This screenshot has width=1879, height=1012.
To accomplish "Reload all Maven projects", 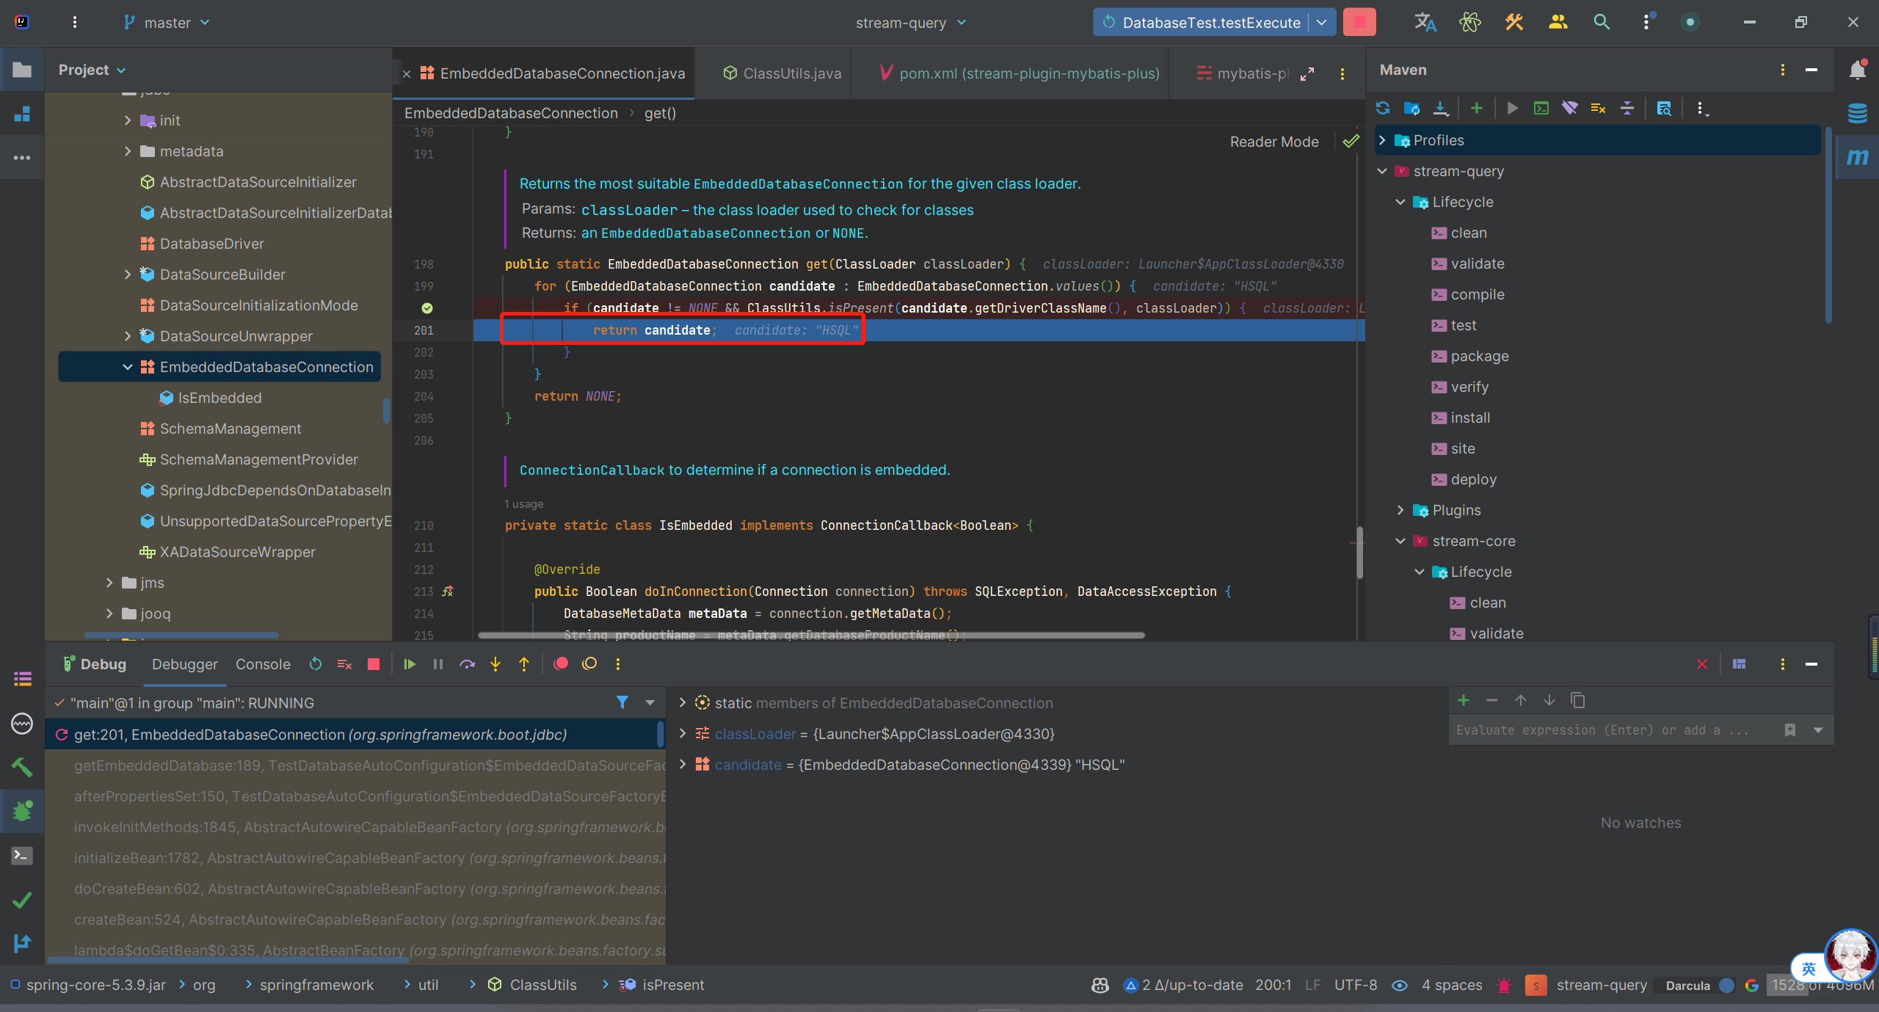I will [x=1383, y=109].
